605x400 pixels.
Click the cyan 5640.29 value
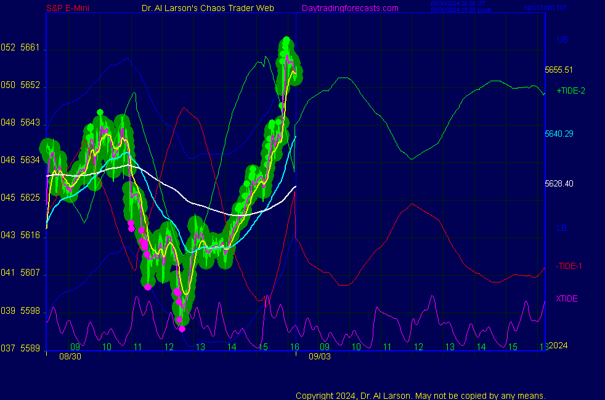pos(559,134)
